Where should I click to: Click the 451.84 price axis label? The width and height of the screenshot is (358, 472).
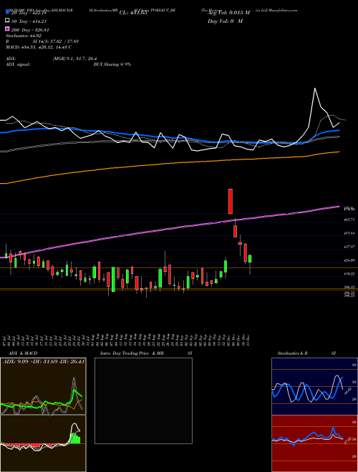point(349,233)
